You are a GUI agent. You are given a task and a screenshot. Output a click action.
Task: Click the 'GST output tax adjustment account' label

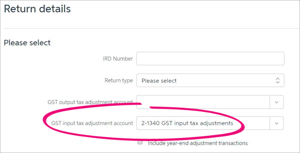coord(90,102)
